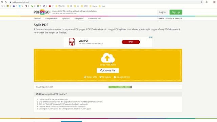Close the ad with its X icon
This screenshot has width=217, height=122.
[152, 37]
